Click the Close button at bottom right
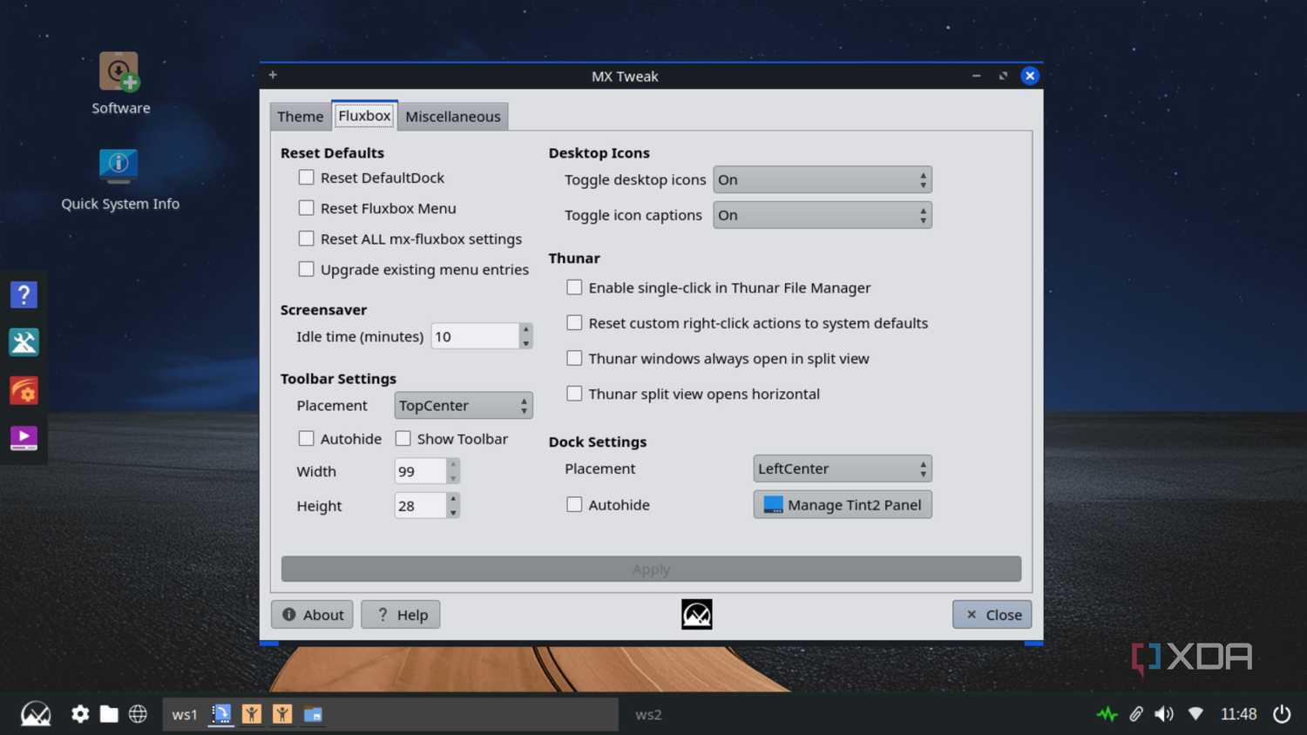Image resolution: width=1307 pixels, height=735 pixels. (x=992, y=615)
